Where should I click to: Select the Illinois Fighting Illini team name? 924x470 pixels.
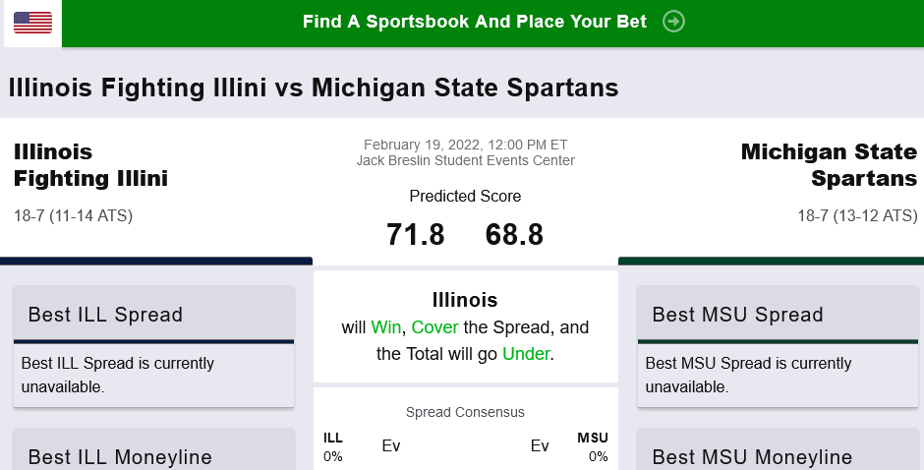pos(90,165)
